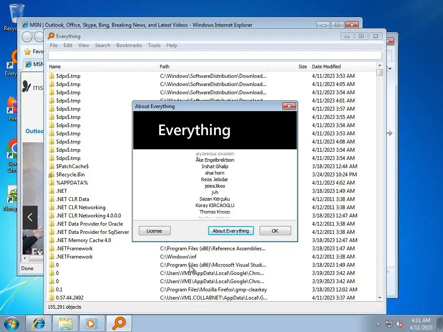Viewport: 443px width, 332px height.
Task: Open the File menu in Everything
Action: [53, 45]
